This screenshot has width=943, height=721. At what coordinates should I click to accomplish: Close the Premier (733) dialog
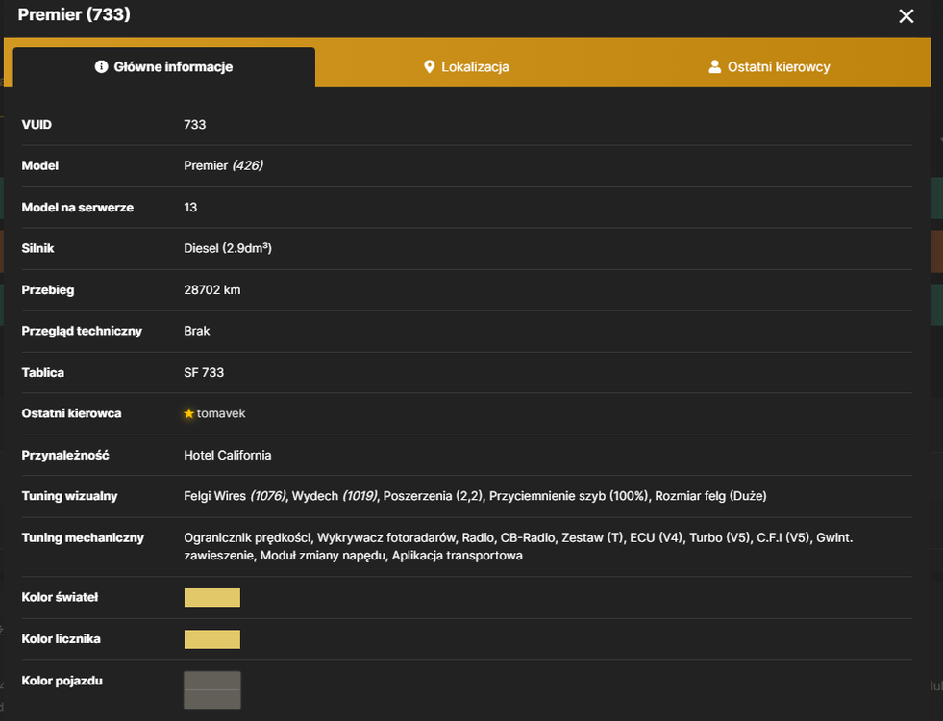click(x=906, y=16)
